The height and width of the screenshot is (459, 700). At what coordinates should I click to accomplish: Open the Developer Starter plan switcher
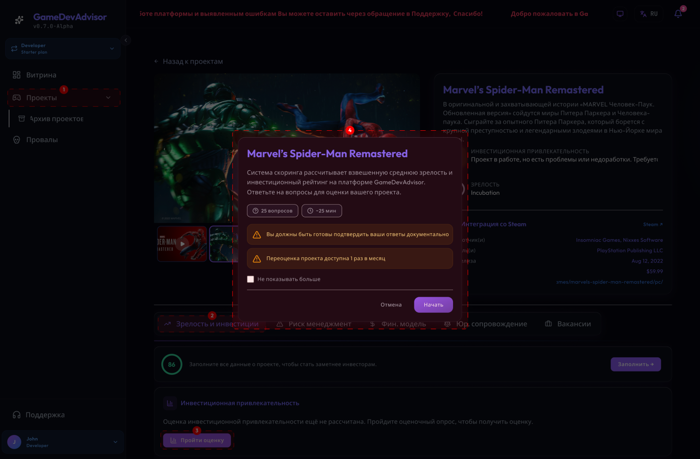point(63,49)
